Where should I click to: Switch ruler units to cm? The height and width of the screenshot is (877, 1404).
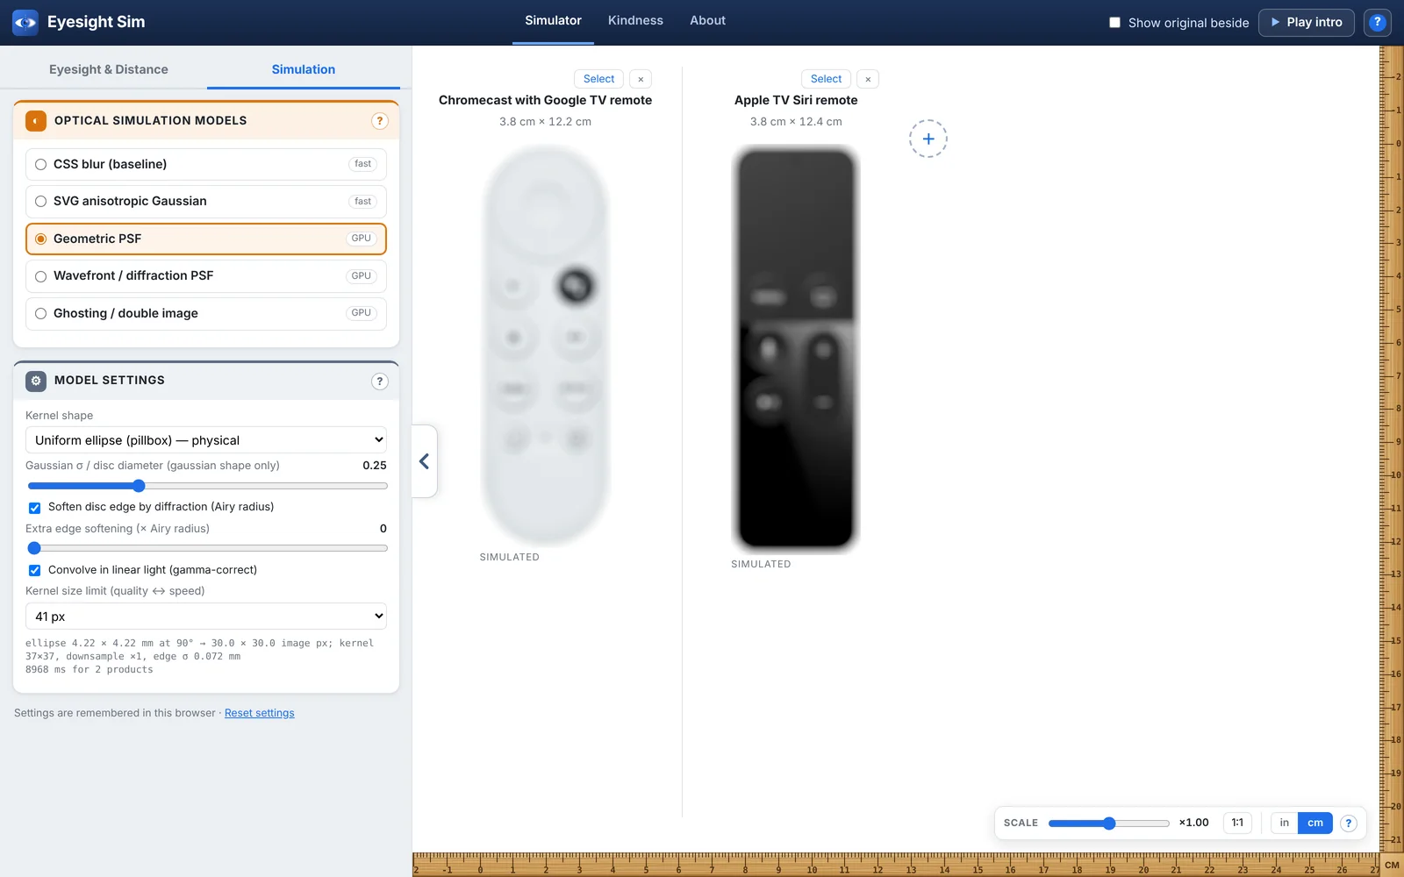coord(1315,824)
